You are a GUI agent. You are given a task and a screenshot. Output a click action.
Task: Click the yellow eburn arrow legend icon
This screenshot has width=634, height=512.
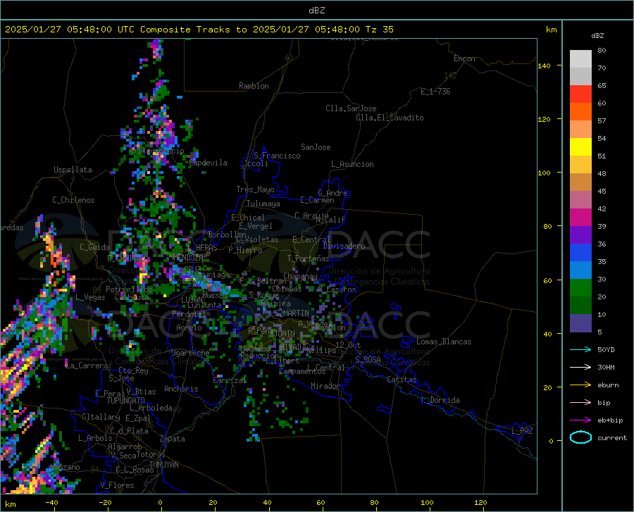pyautogui.click(x=580, y=385)
